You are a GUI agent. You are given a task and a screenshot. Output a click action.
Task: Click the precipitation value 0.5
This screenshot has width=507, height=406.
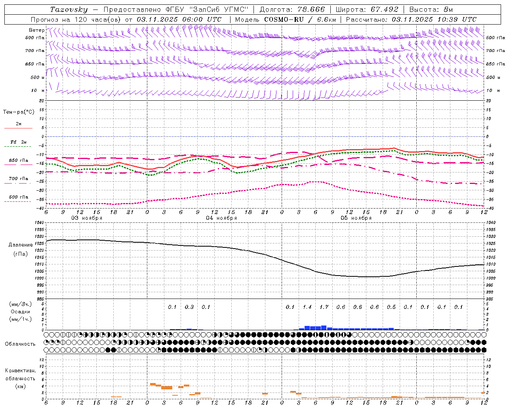(x=391, y=307)
